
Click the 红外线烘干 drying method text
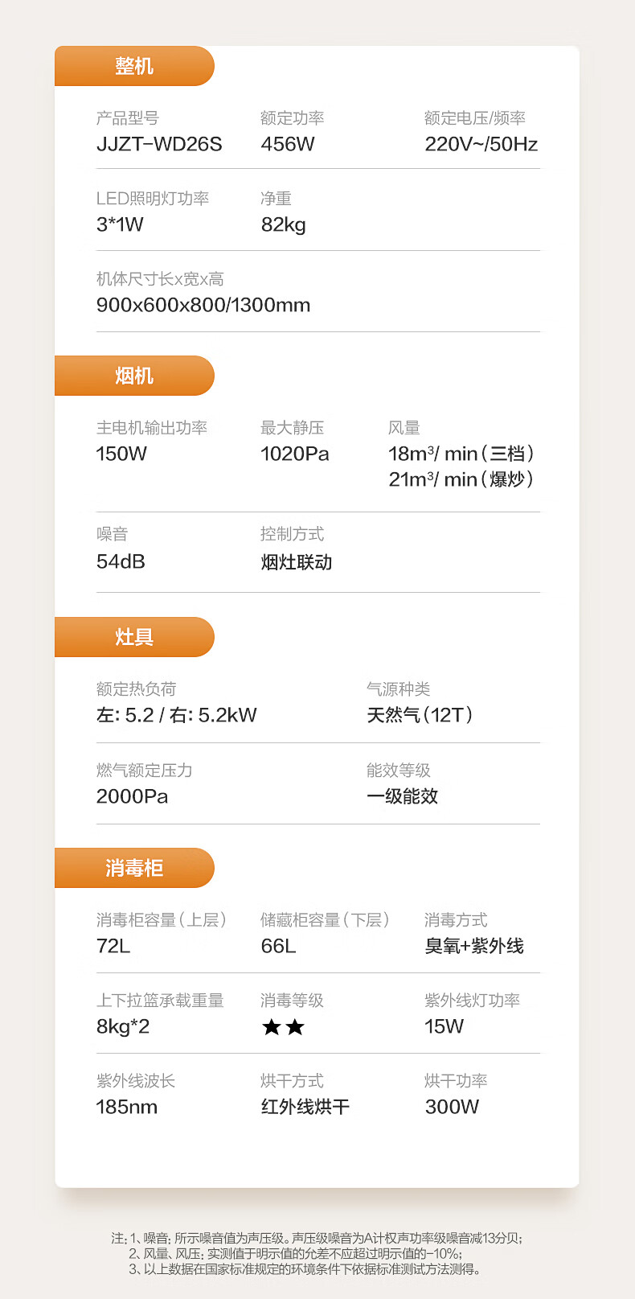tap(305, 1107)
